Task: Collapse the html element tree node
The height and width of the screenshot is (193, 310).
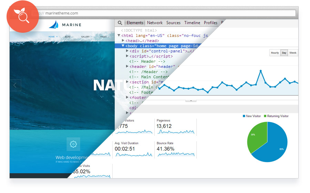Action: [x=119, y=35]
